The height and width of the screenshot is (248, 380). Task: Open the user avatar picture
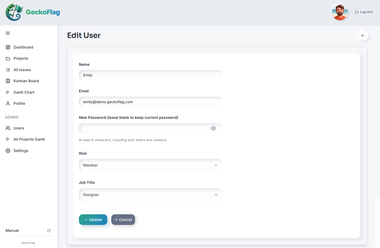[x=339, y=12]
